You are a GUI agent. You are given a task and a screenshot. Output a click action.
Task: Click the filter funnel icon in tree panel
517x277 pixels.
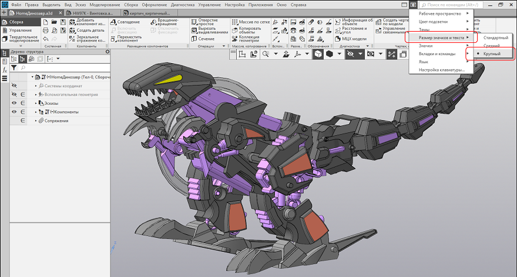point(14,68)
